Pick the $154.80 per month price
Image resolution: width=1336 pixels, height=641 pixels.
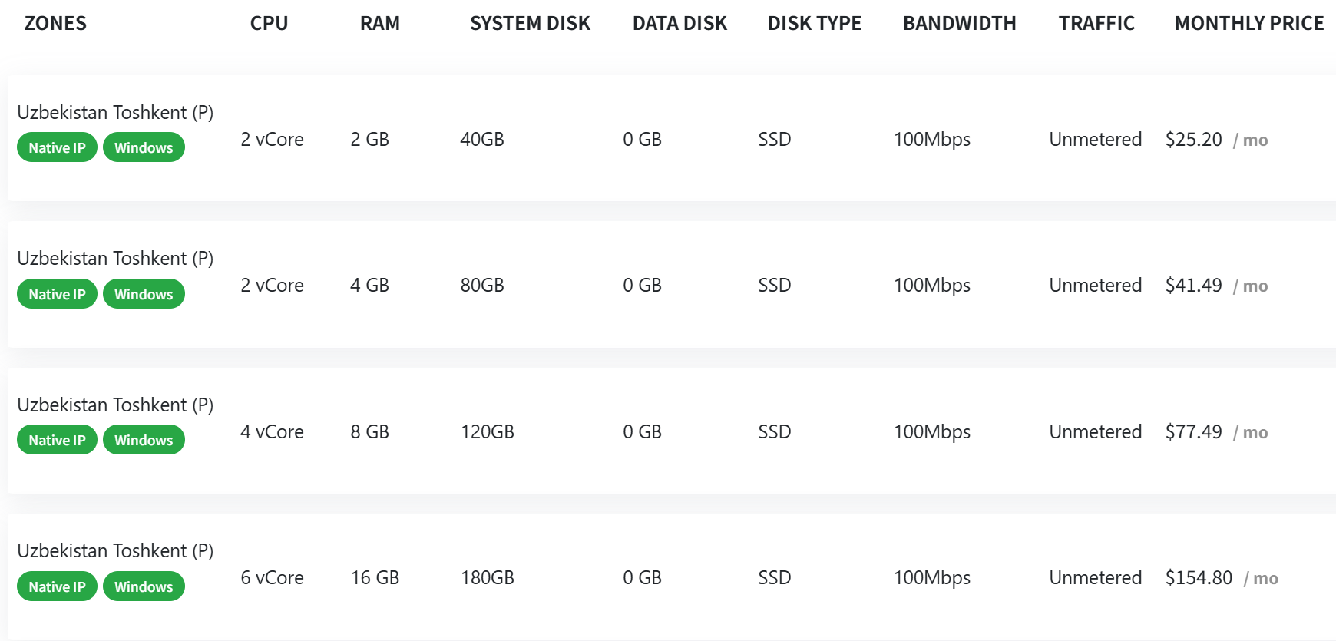[x=1199, y=578]
